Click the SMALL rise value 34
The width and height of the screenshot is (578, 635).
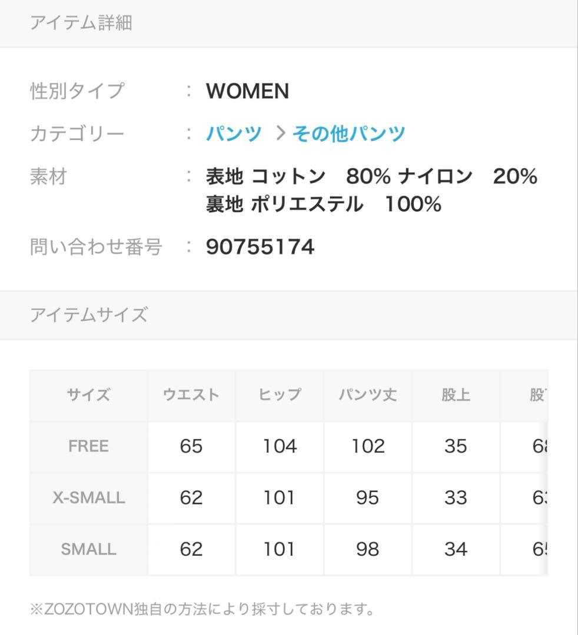[456, 549]
